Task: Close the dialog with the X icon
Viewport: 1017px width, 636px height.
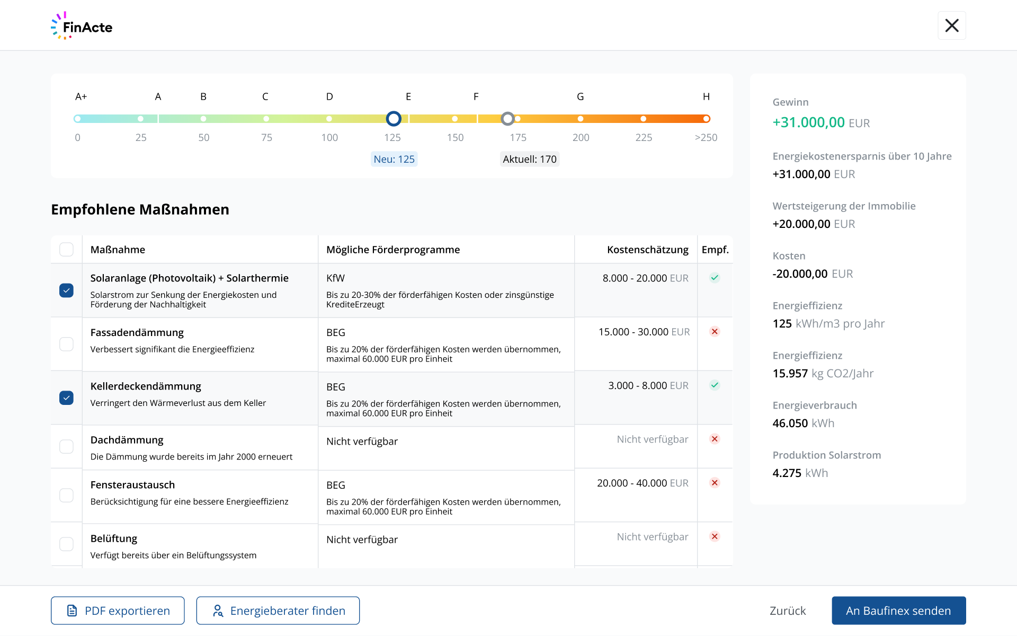Action: [952, 25]
